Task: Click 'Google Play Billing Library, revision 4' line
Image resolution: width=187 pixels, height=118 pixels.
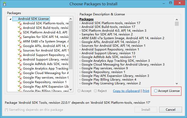Action: click(x=108, y=80)
